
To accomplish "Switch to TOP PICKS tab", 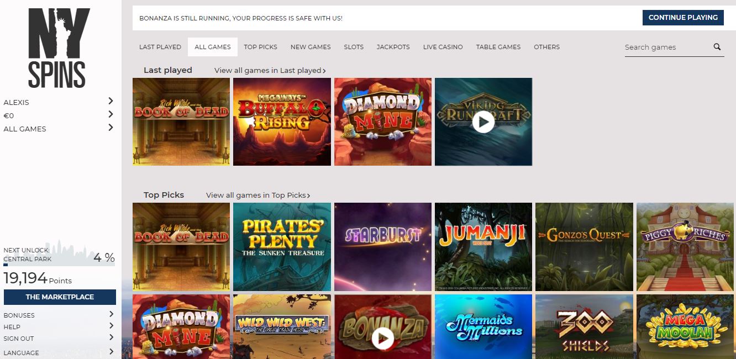I will 261,47.
